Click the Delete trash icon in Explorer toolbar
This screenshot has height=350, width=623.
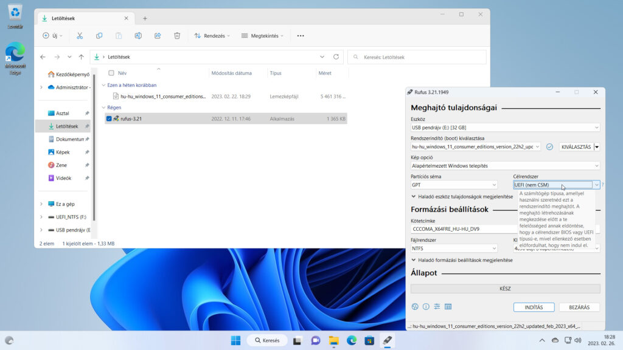point(177,36)
